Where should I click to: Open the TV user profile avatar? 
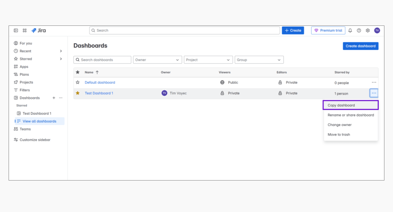[x=377, y=30]
